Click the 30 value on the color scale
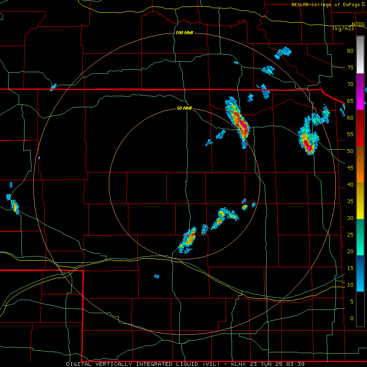The width and height of the screenshot is (367, 367). tap(350, 218)
